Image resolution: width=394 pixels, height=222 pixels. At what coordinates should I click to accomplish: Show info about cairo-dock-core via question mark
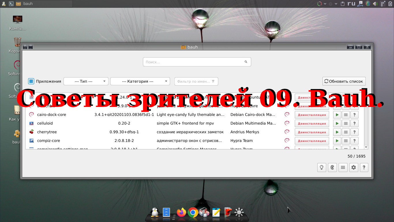coord(354,115)
